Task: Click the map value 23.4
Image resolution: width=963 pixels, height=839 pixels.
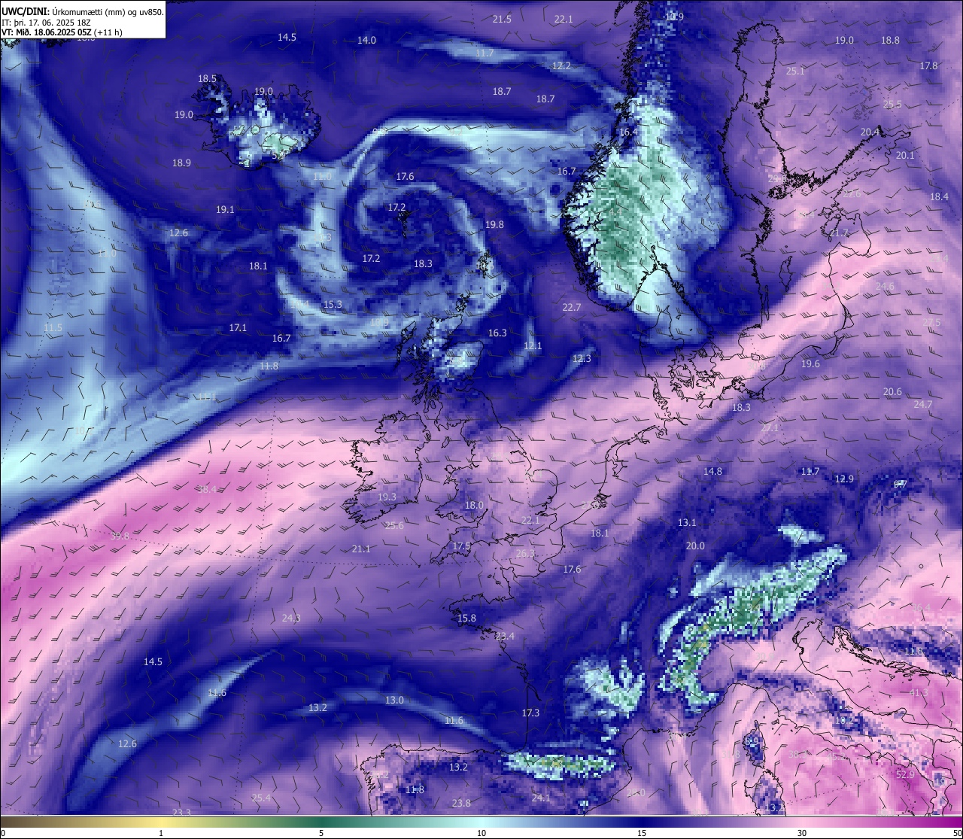Action: click(x=505, y=637)
